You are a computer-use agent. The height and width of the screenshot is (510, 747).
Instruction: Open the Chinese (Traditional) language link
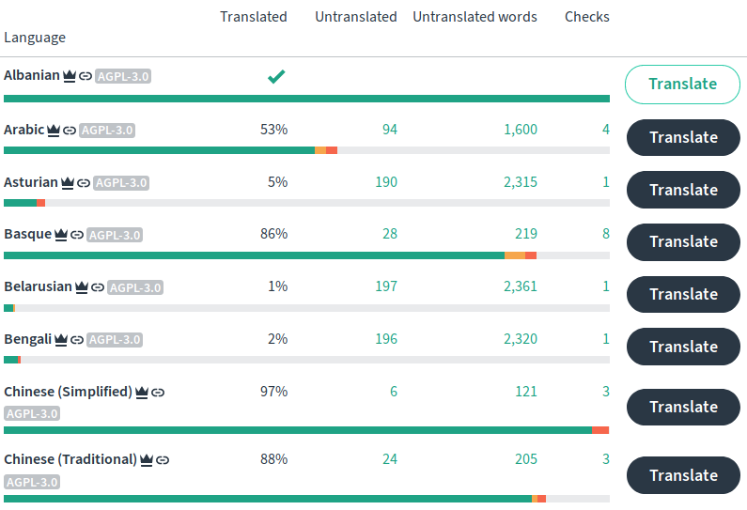70,459
